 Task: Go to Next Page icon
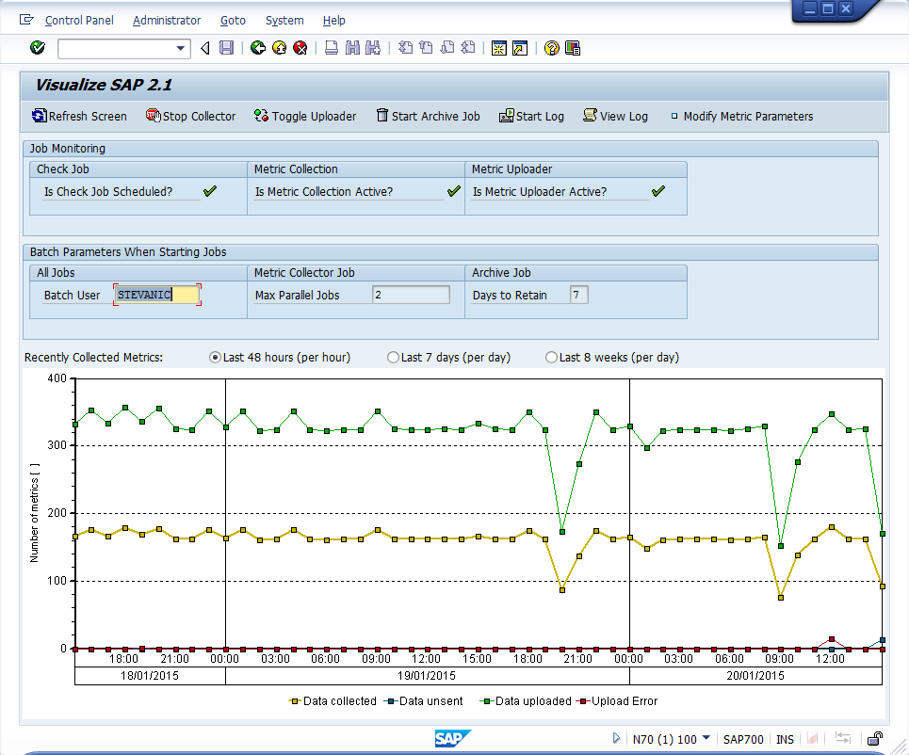446,48
